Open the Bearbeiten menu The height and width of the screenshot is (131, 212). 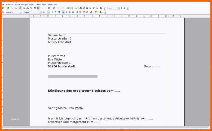(9, 4)
